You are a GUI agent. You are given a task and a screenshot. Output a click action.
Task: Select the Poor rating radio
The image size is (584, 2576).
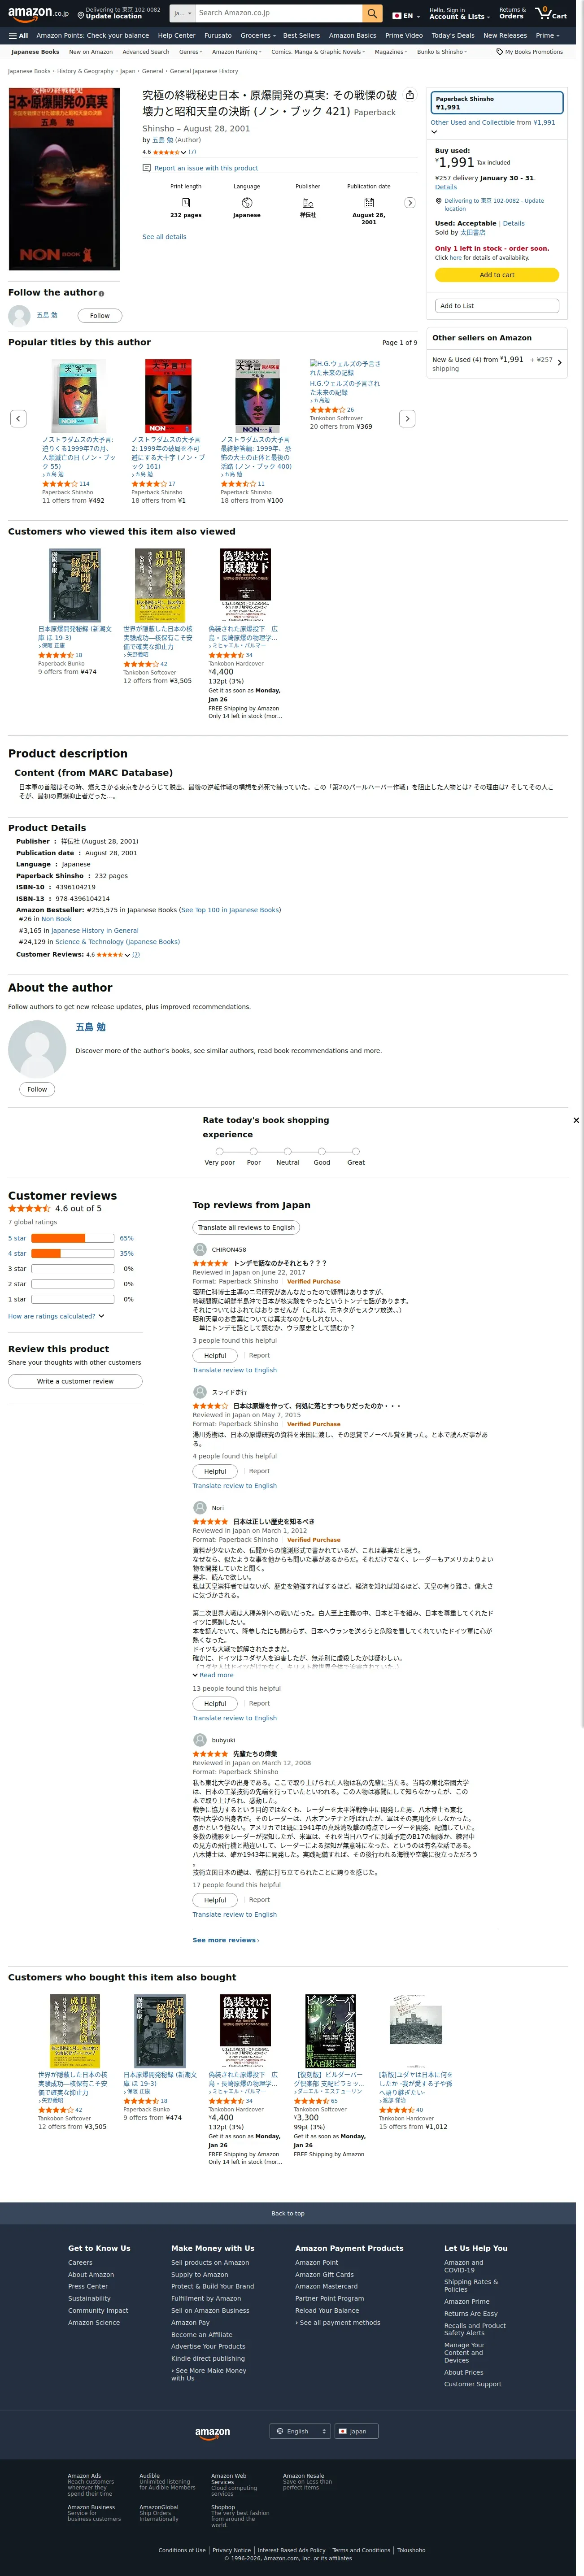point(254,1151)
